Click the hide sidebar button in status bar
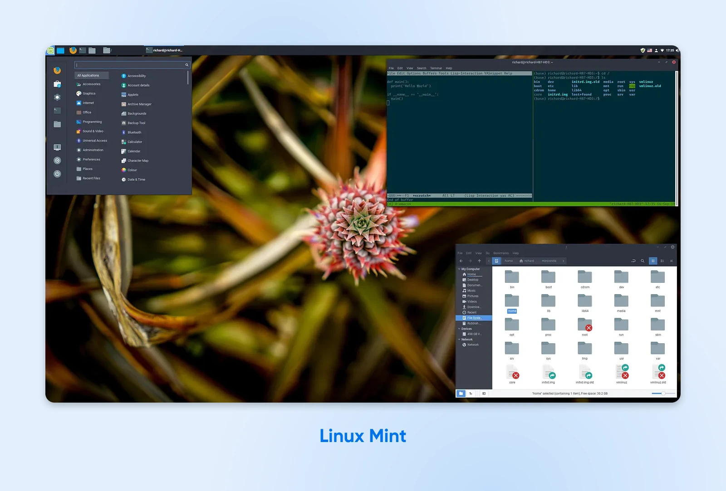 coord(484,394)
